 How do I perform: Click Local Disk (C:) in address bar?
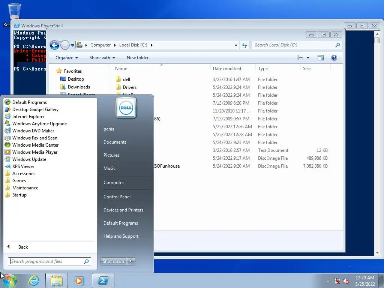pyautogui.click(x=133, y=45)
